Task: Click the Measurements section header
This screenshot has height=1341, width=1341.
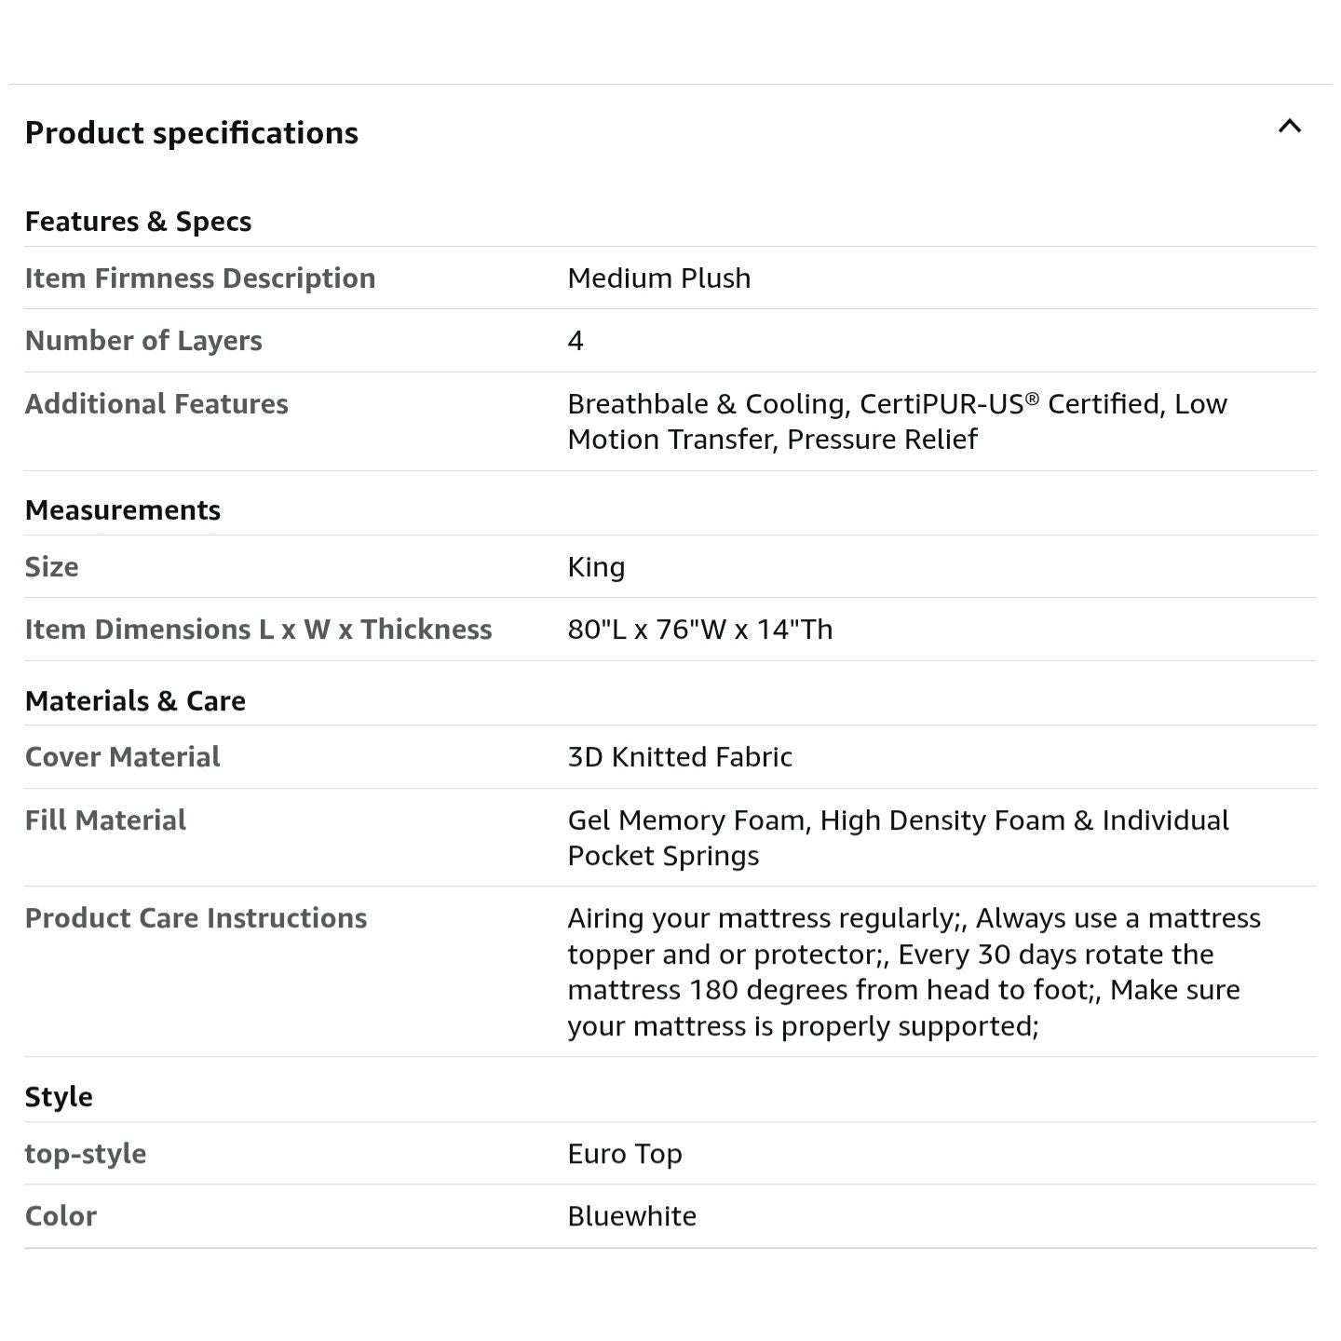Action: point(122,510)
